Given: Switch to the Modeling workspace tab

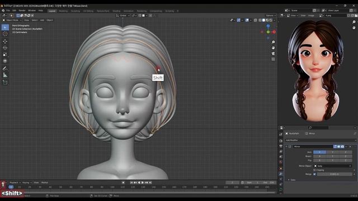Looking at the screenshot, I should click(63, 11).
